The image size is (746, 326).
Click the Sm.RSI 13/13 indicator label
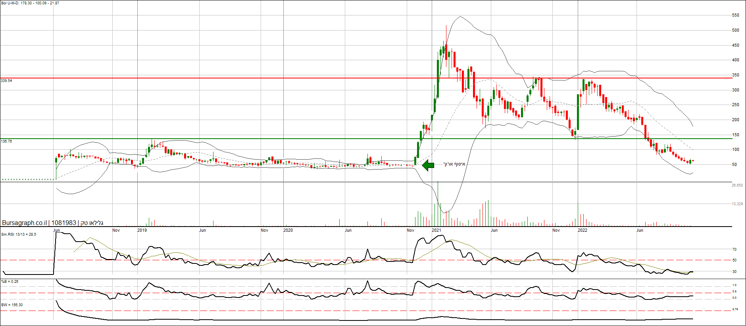point(19,234)
